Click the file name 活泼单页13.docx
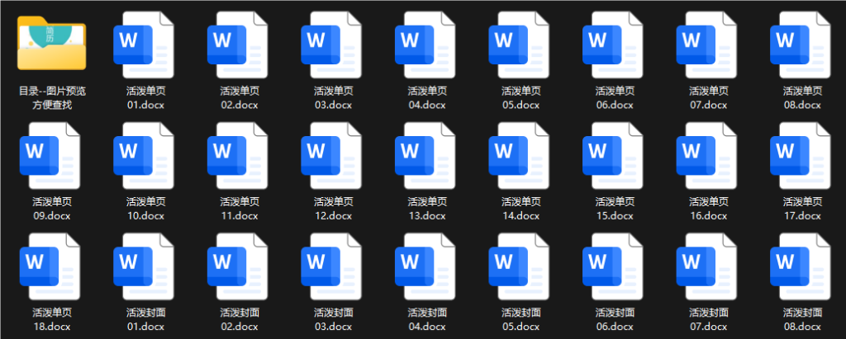Image resolution: width=846 pixels, height=339 pixels. [427, 209]
